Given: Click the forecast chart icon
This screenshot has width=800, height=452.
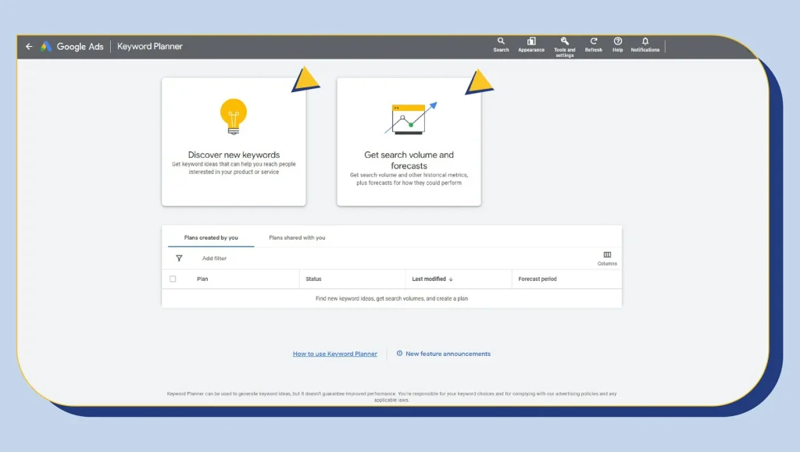Looking at the screenshot, I should 411,118.
